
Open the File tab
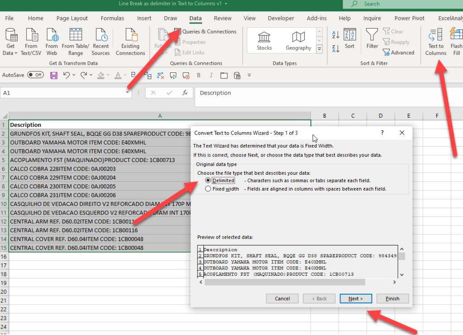click(x=9, y=18)
